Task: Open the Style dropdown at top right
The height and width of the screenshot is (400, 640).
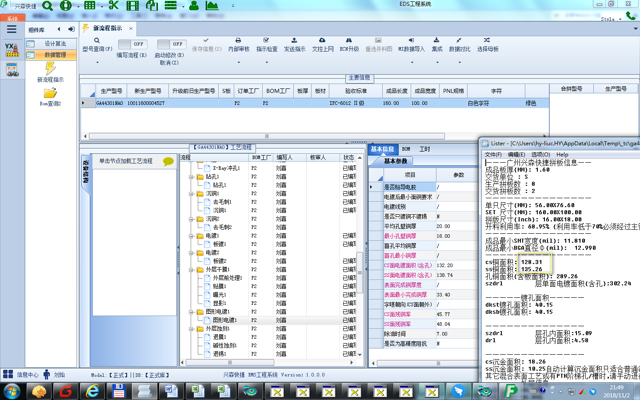Action: (611, 19)
